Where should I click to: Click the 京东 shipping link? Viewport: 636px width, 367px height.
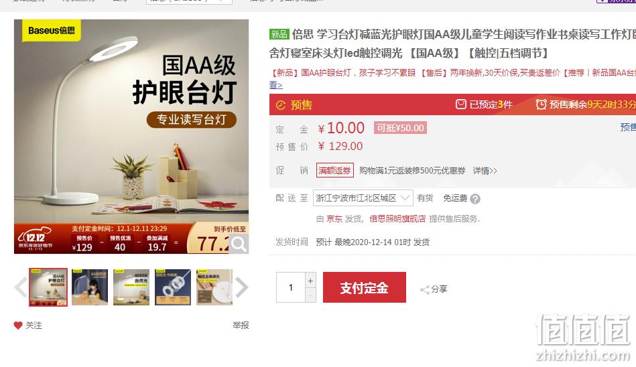pos(334,219)
